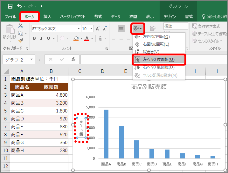Viewport: 228px width, 173px height.
Task: Open the ページ レイアウト tab
Action: coord(73,17)
